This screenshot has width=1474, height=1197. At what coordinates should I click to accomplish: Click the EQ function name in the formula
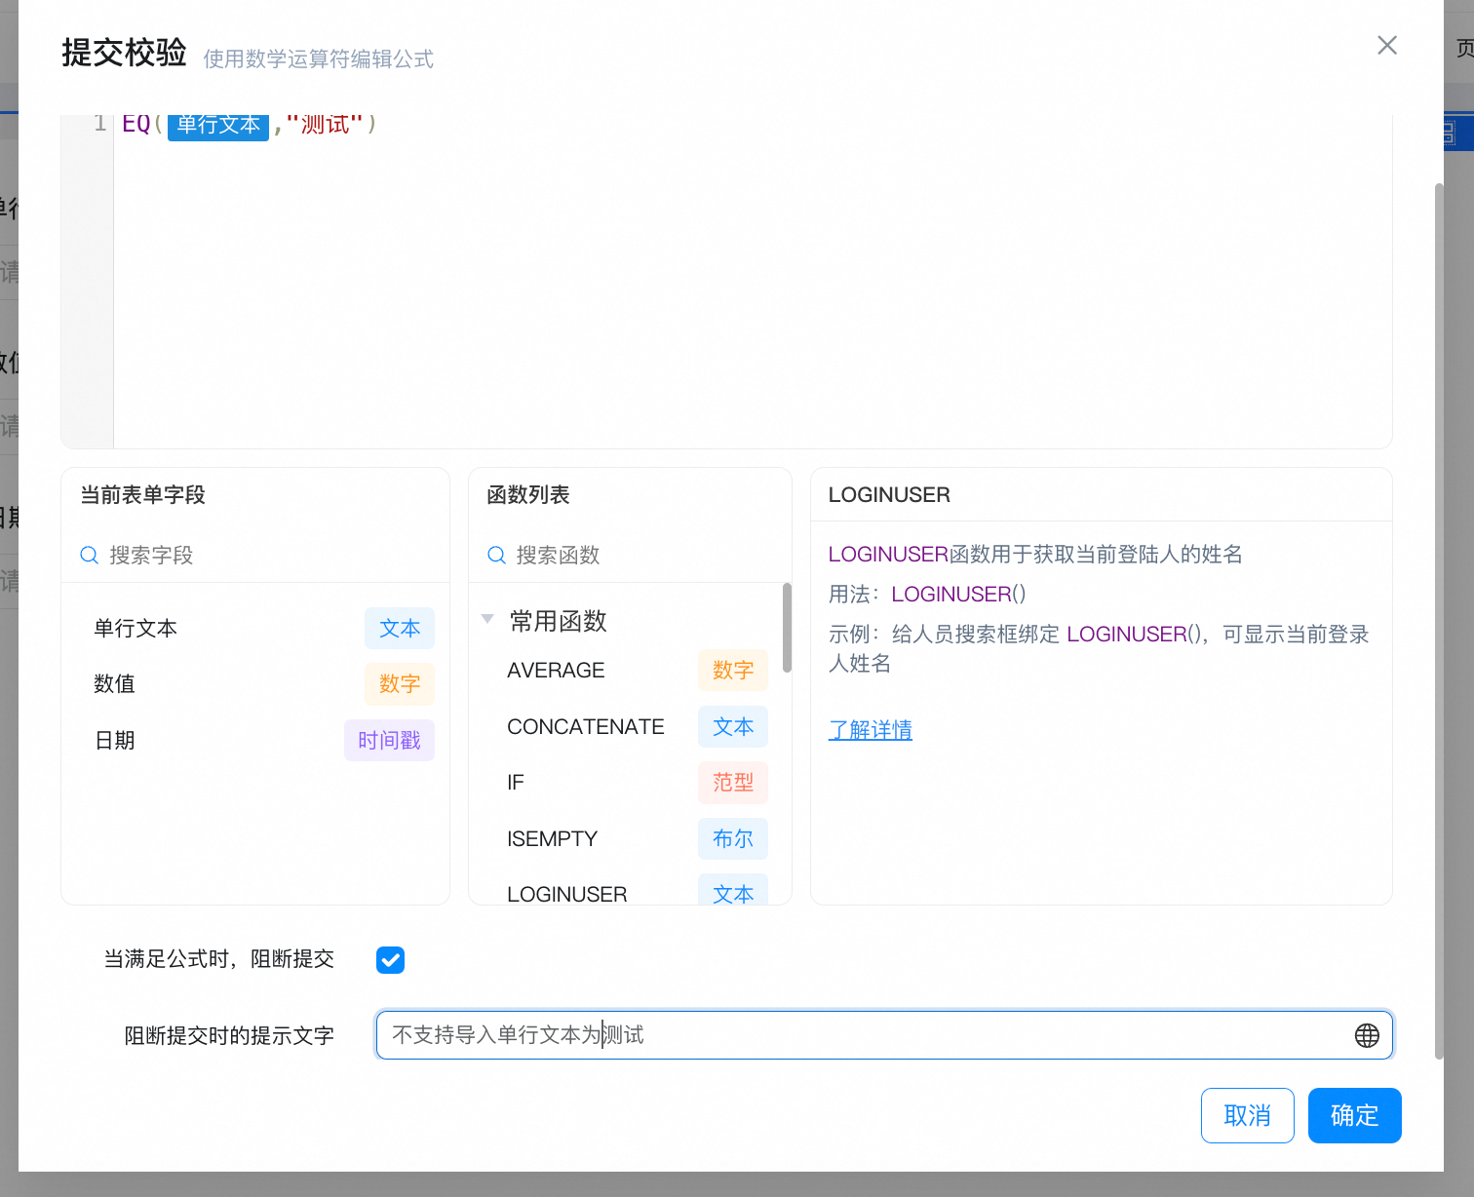click(x=136, y=124)
